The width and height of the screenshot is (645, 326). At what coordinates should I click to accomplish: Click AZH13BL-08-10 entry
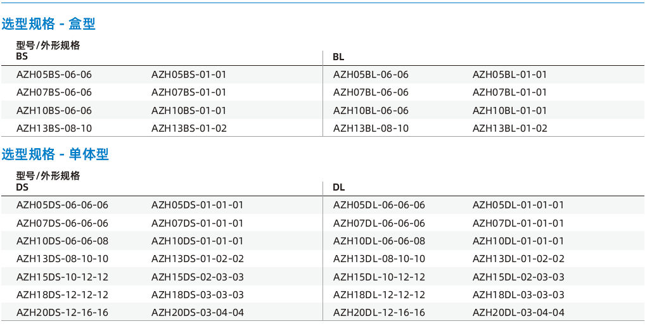[x=371, y=129]
